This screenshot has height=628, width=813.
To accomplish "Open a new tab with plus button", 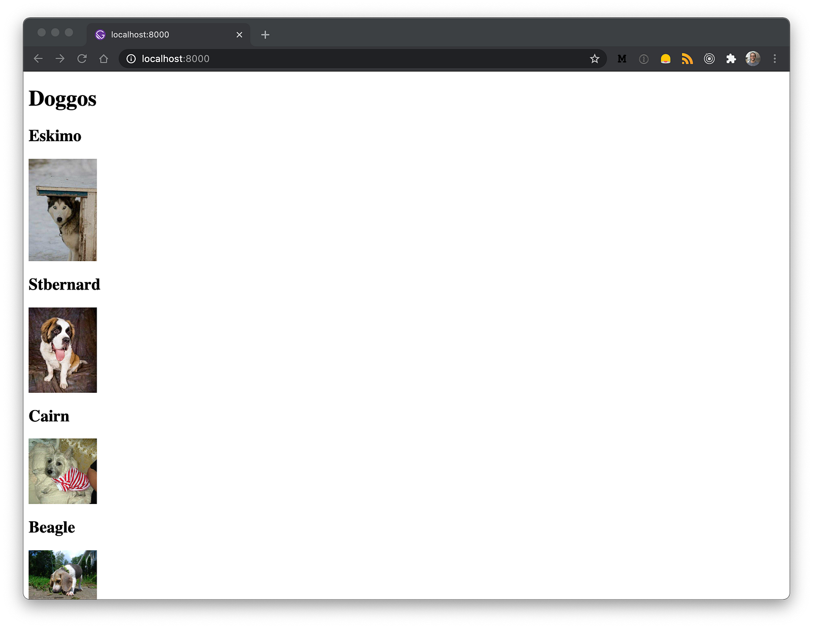I will pos(265,35).
